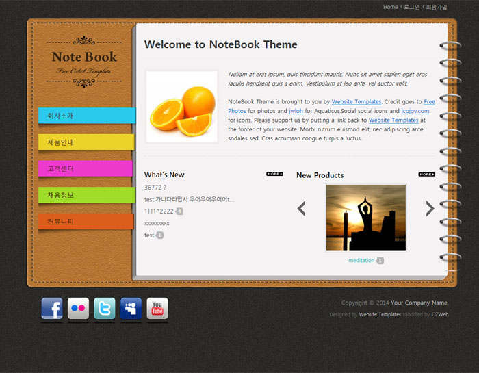
Task: Click the Note Book logo
Action: click(x=84, y=61)
